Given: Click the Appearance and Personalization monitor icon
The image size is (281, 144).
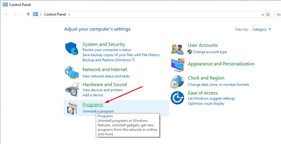Looking at the screenshot, I should tap(177, 64).
